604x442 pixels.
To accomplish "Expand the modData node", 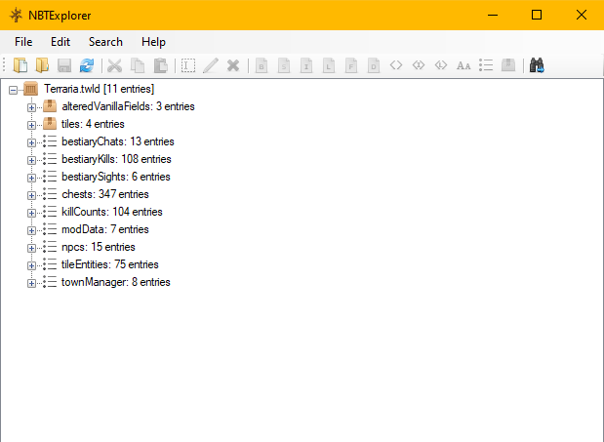I will [x=31, y=230].
